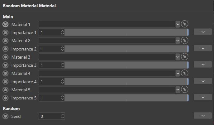Expand the Importance 1 options button

(203, 32)
